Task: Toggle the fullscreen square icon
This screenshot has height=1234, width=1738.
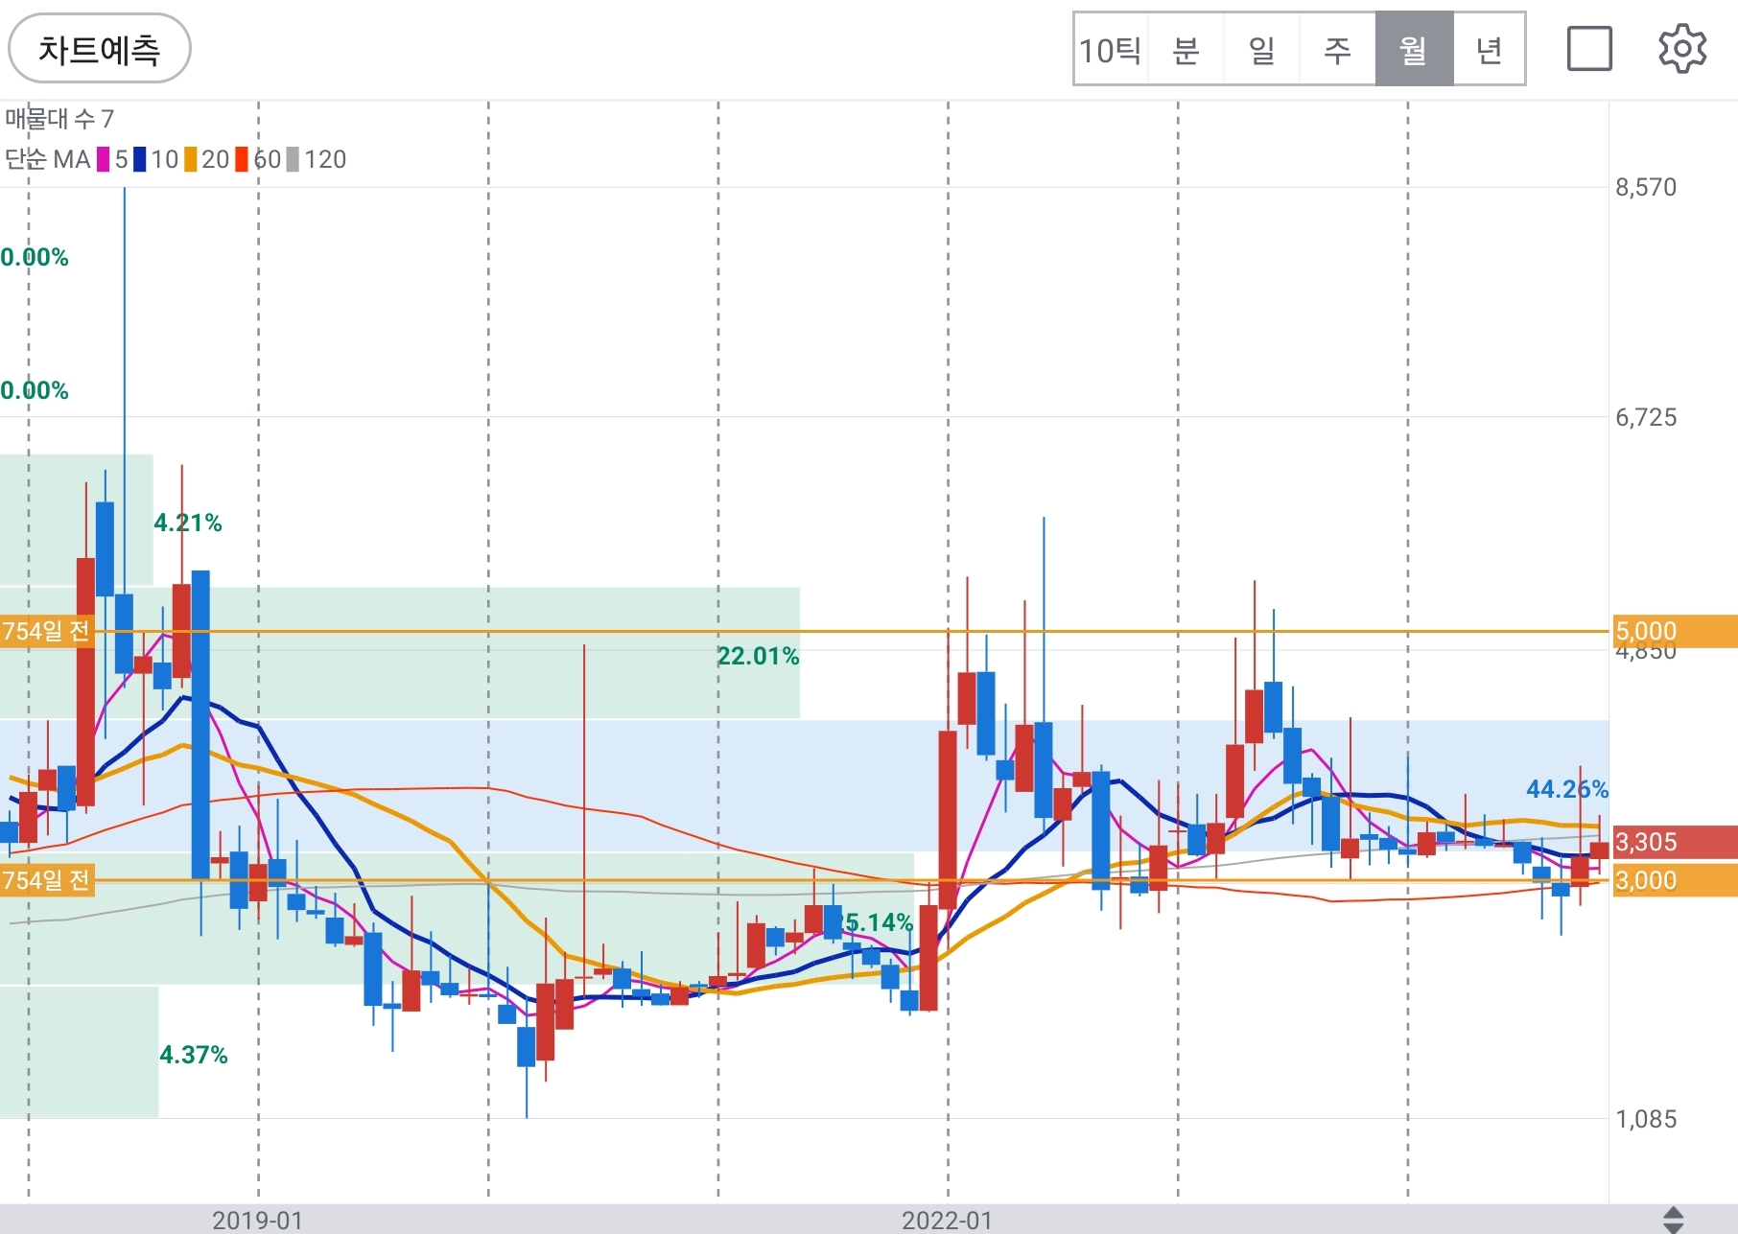Action: coord(1589,49)
